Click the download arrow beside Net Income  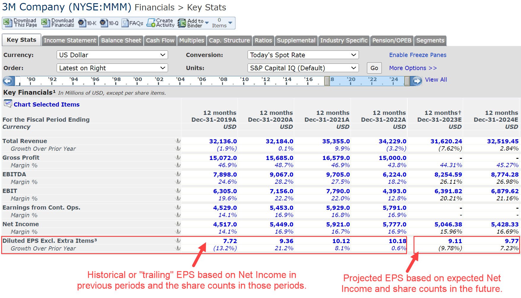click(178, 225)
